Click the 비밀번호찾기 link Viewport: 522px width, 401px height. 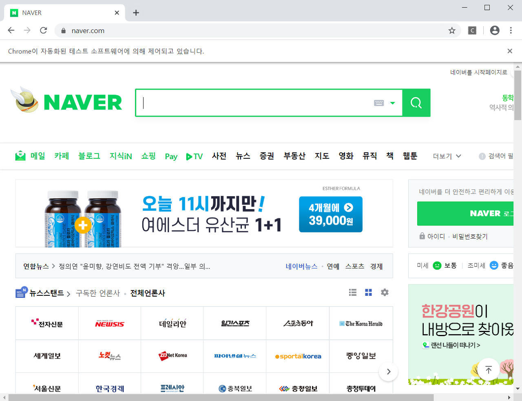470,237
